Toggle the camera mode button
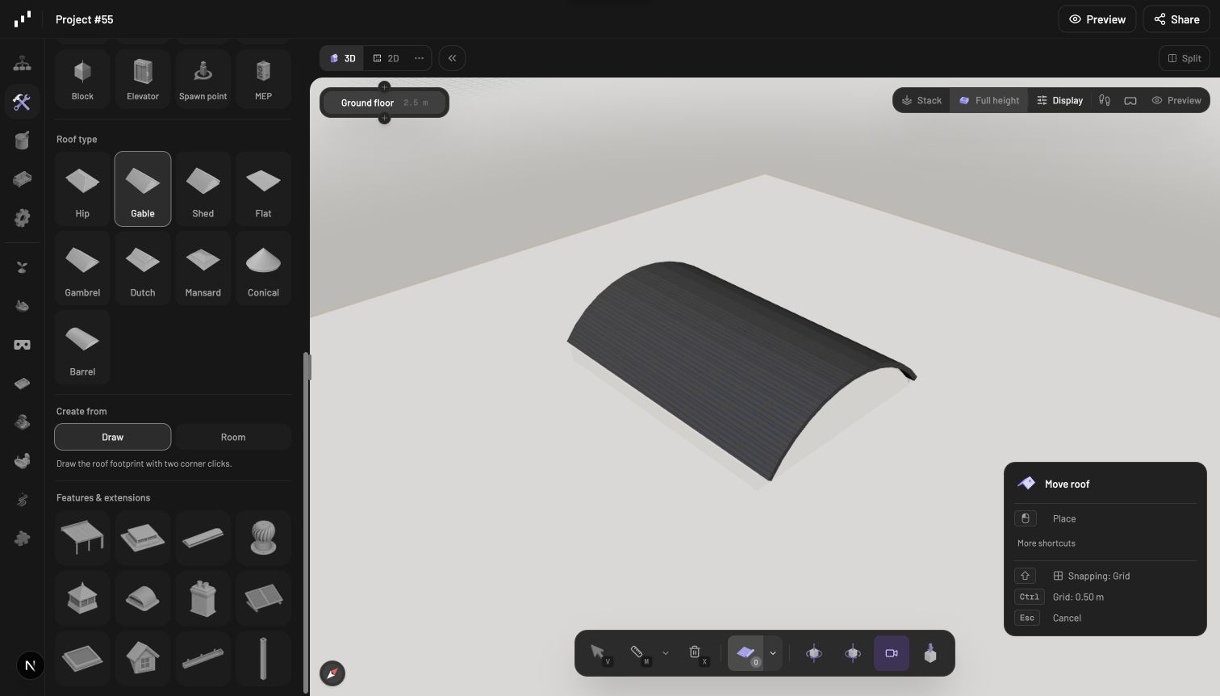 [x=892, y=653]
